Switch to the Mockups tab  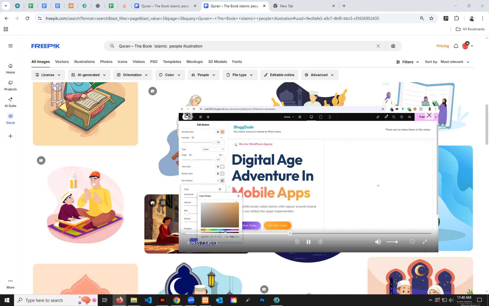click(x=194, y=62)
